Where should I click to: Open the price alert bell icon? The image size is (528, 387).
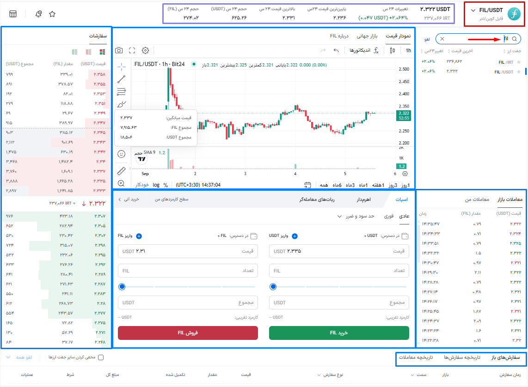[x=39, y=14]
